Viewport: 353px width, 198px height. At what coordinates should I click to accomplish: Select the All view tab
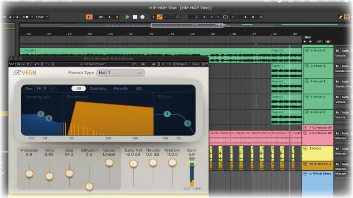coord(79,89)
